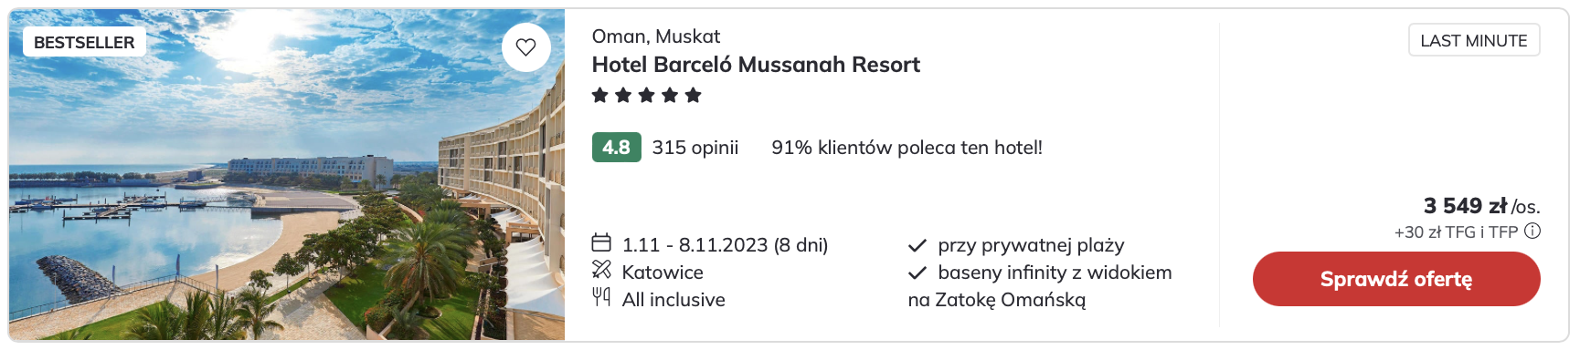
Task: Click the BESTSELLER badge on photo
Action: (x=84, y=42)
